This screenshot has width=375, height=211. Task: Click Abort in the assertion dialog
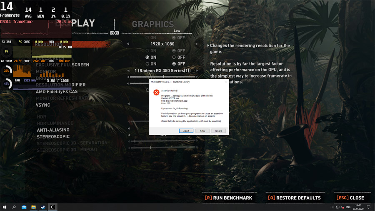click(186, 131)
